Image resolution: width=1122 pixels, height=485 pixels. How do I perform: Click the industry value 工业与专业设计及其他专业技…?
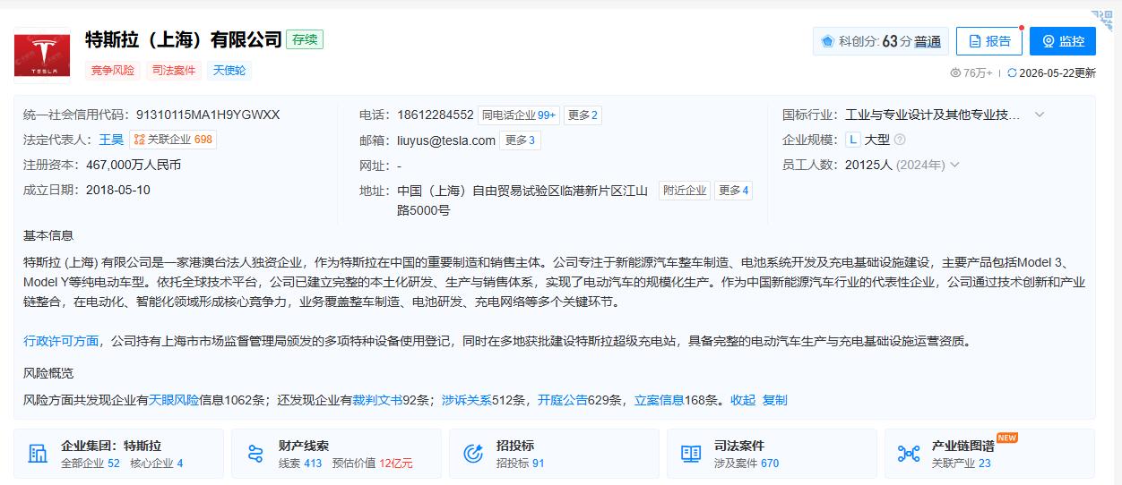(x=933, y=115)
